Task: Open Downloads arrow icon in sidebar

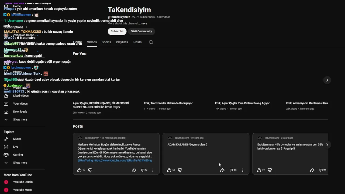Action: [x=6, y=112]
